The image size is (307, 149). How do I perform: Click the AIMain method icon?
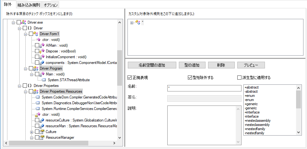tap(42, 45)
